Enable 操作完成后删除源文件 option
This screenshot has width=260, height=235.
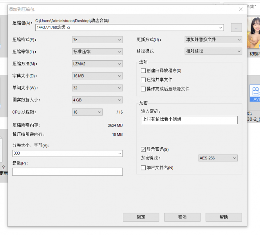143,89
